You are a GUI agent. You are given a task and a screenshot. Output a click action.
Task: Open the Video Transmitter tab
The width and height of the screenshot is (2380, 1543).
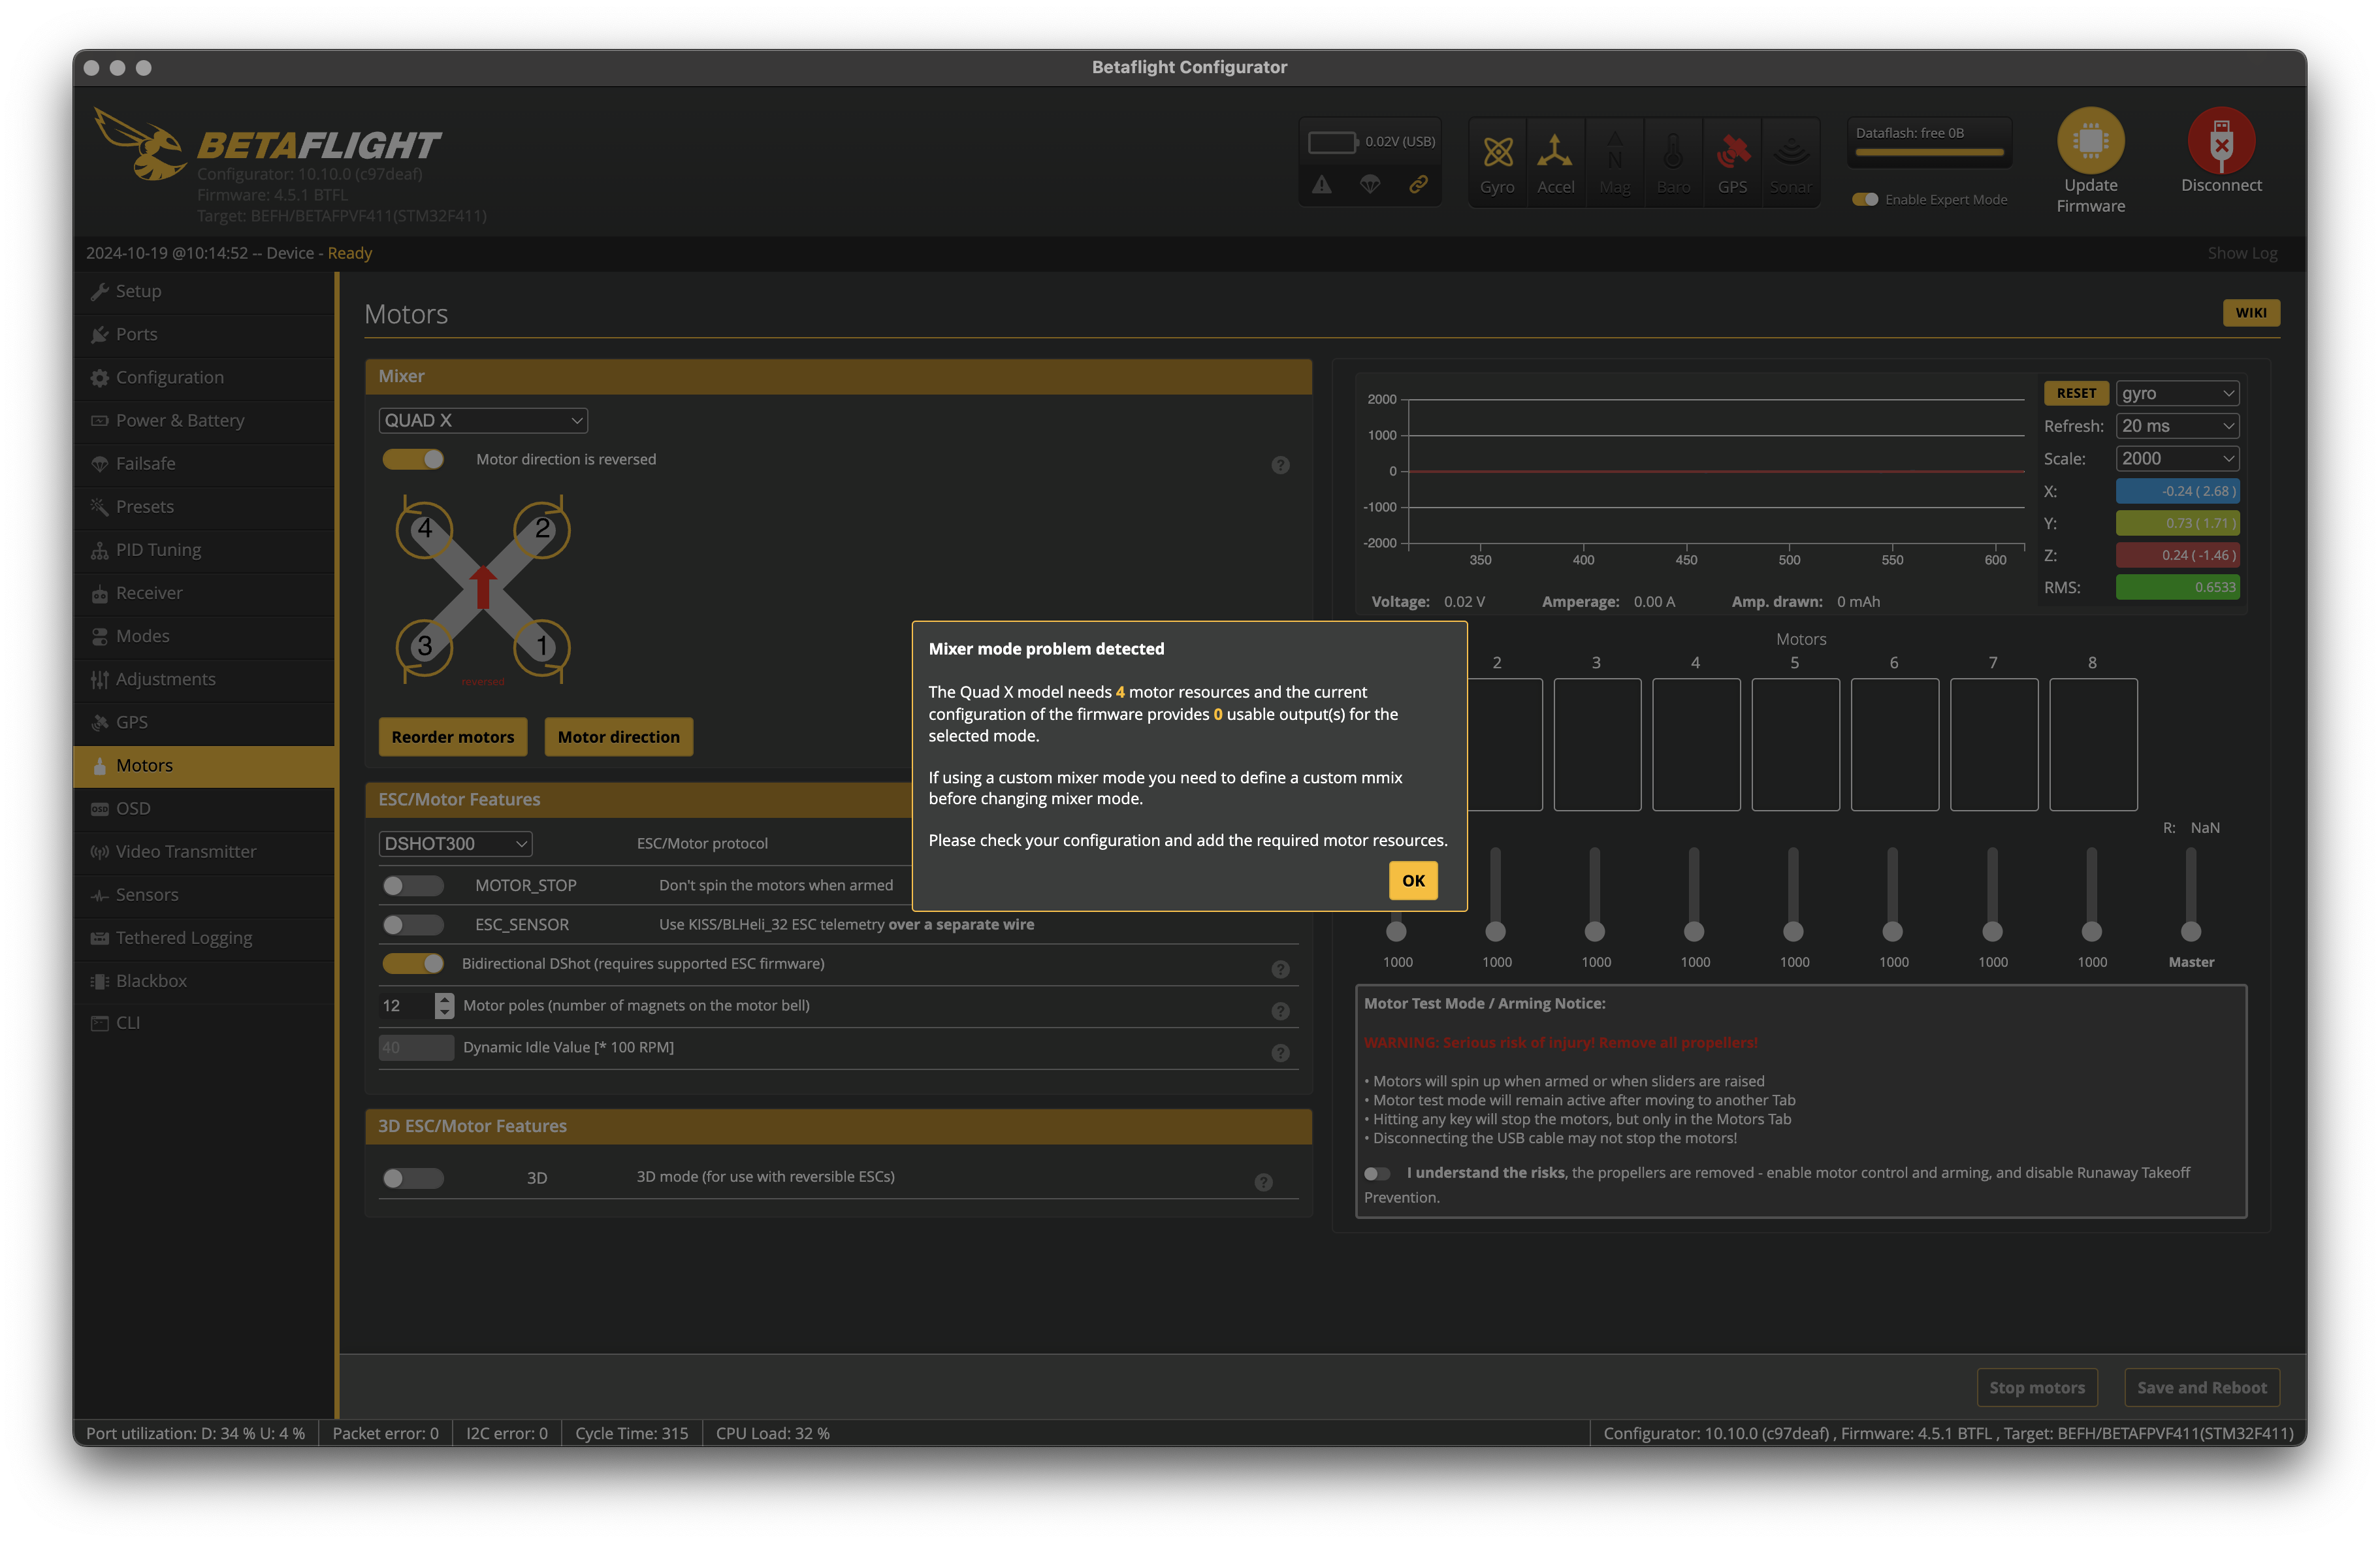click(x=204, y=851)
